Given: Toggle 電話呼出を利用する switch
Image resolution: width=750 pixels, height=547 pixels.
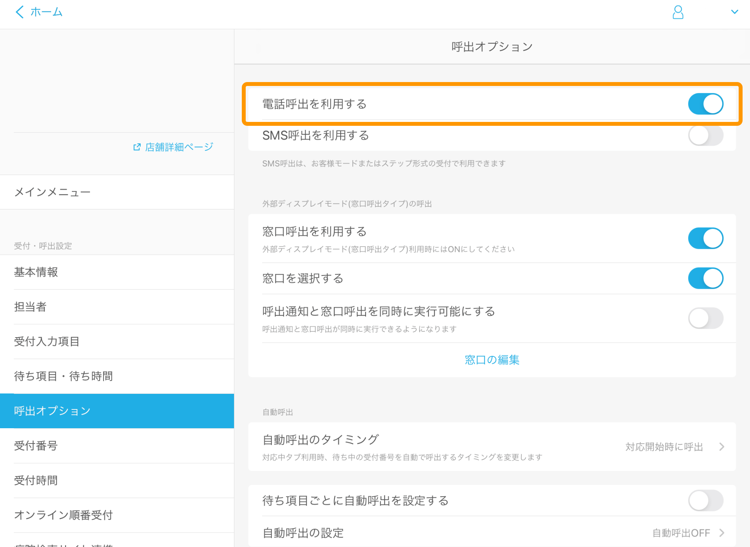Looking at the screenshot, I should coord(705,104).
